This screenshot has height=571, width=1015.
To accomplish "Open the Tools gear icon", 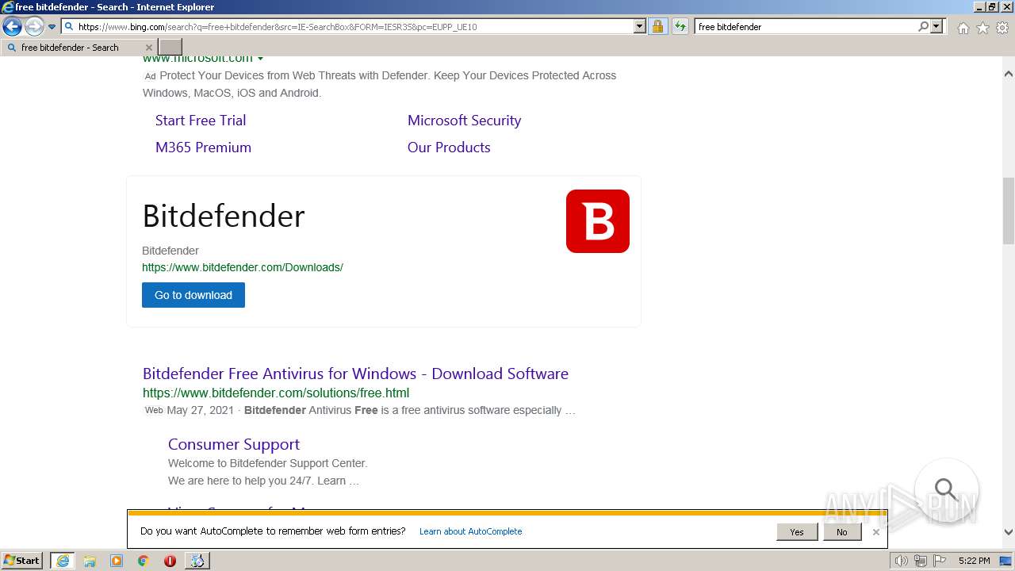I will click(x=1002, y=28).
